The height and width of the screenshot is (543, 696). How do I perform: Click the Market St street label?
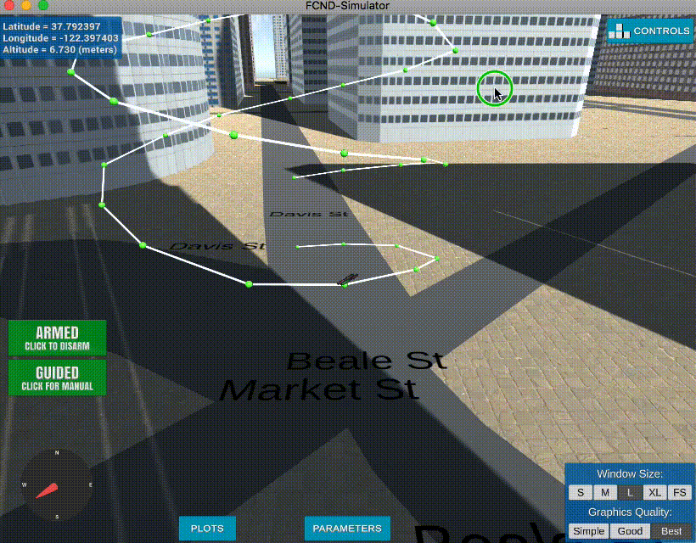click(x=320, y=389)
